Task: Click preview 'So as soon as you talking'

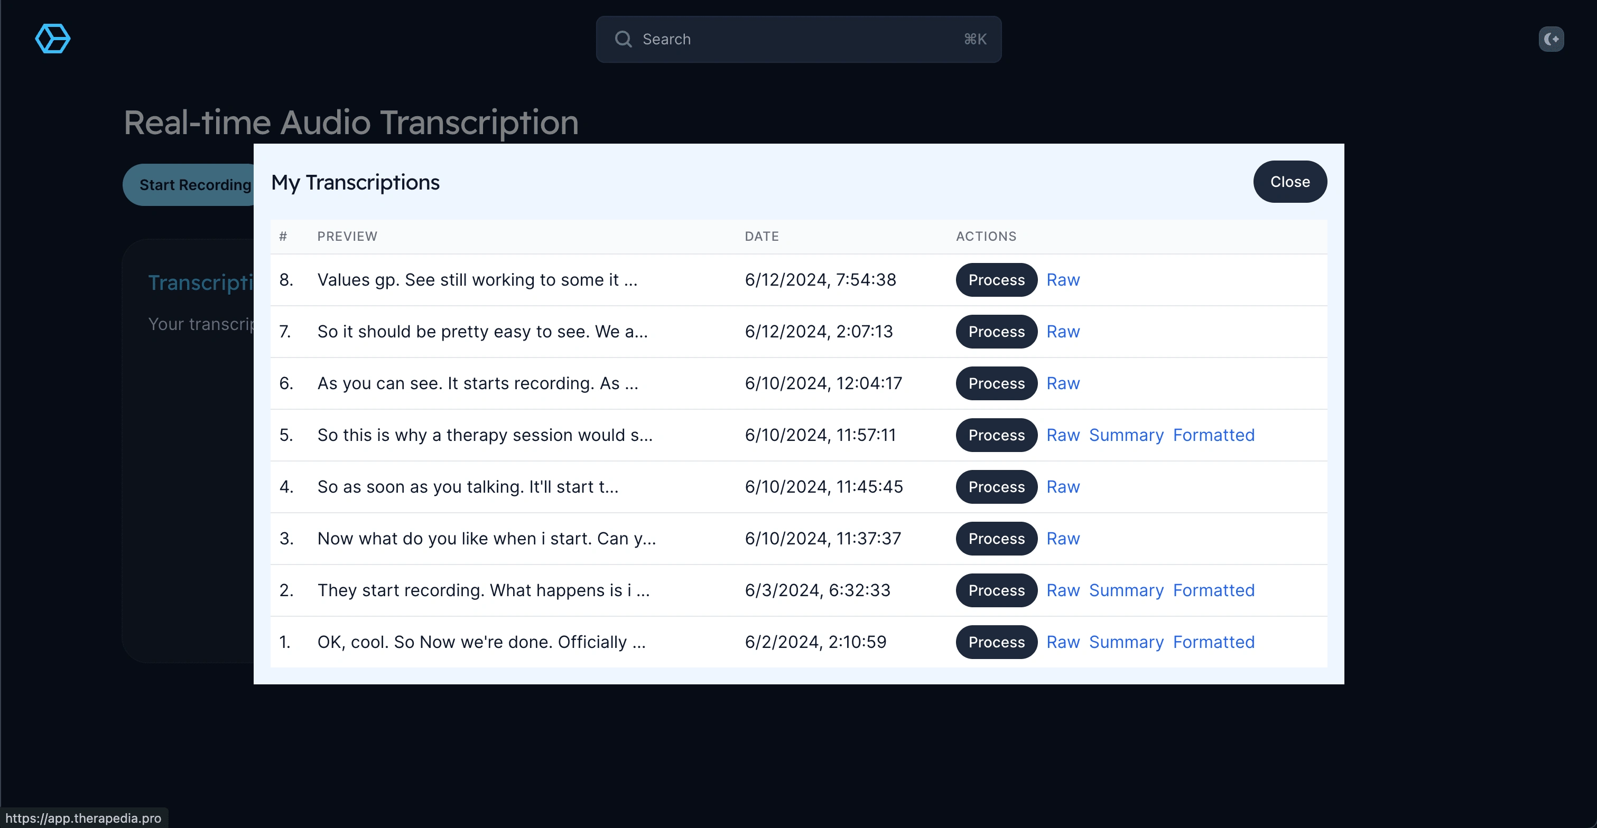Action: pyautogui.click(x=468, y=487)
